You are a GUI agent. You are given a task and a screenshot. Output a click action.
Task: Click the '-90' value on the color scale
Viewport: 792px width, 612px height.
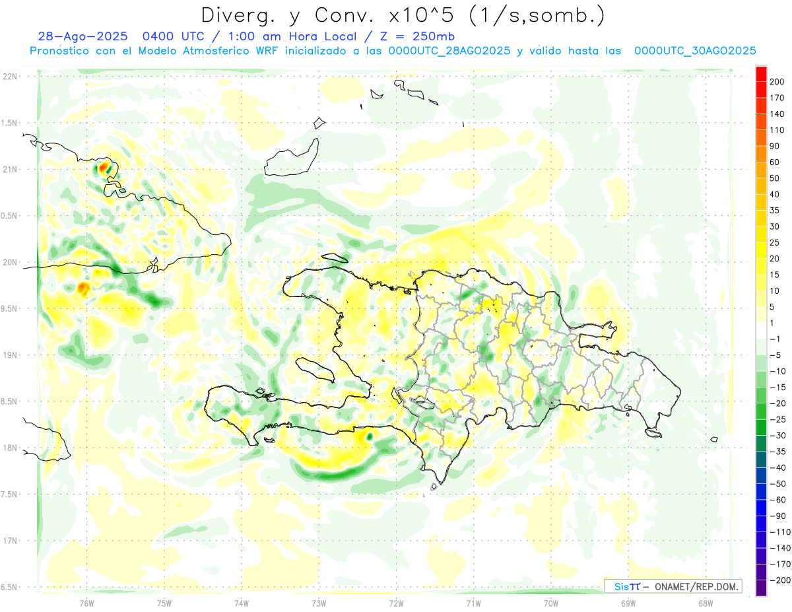[777, 516]
